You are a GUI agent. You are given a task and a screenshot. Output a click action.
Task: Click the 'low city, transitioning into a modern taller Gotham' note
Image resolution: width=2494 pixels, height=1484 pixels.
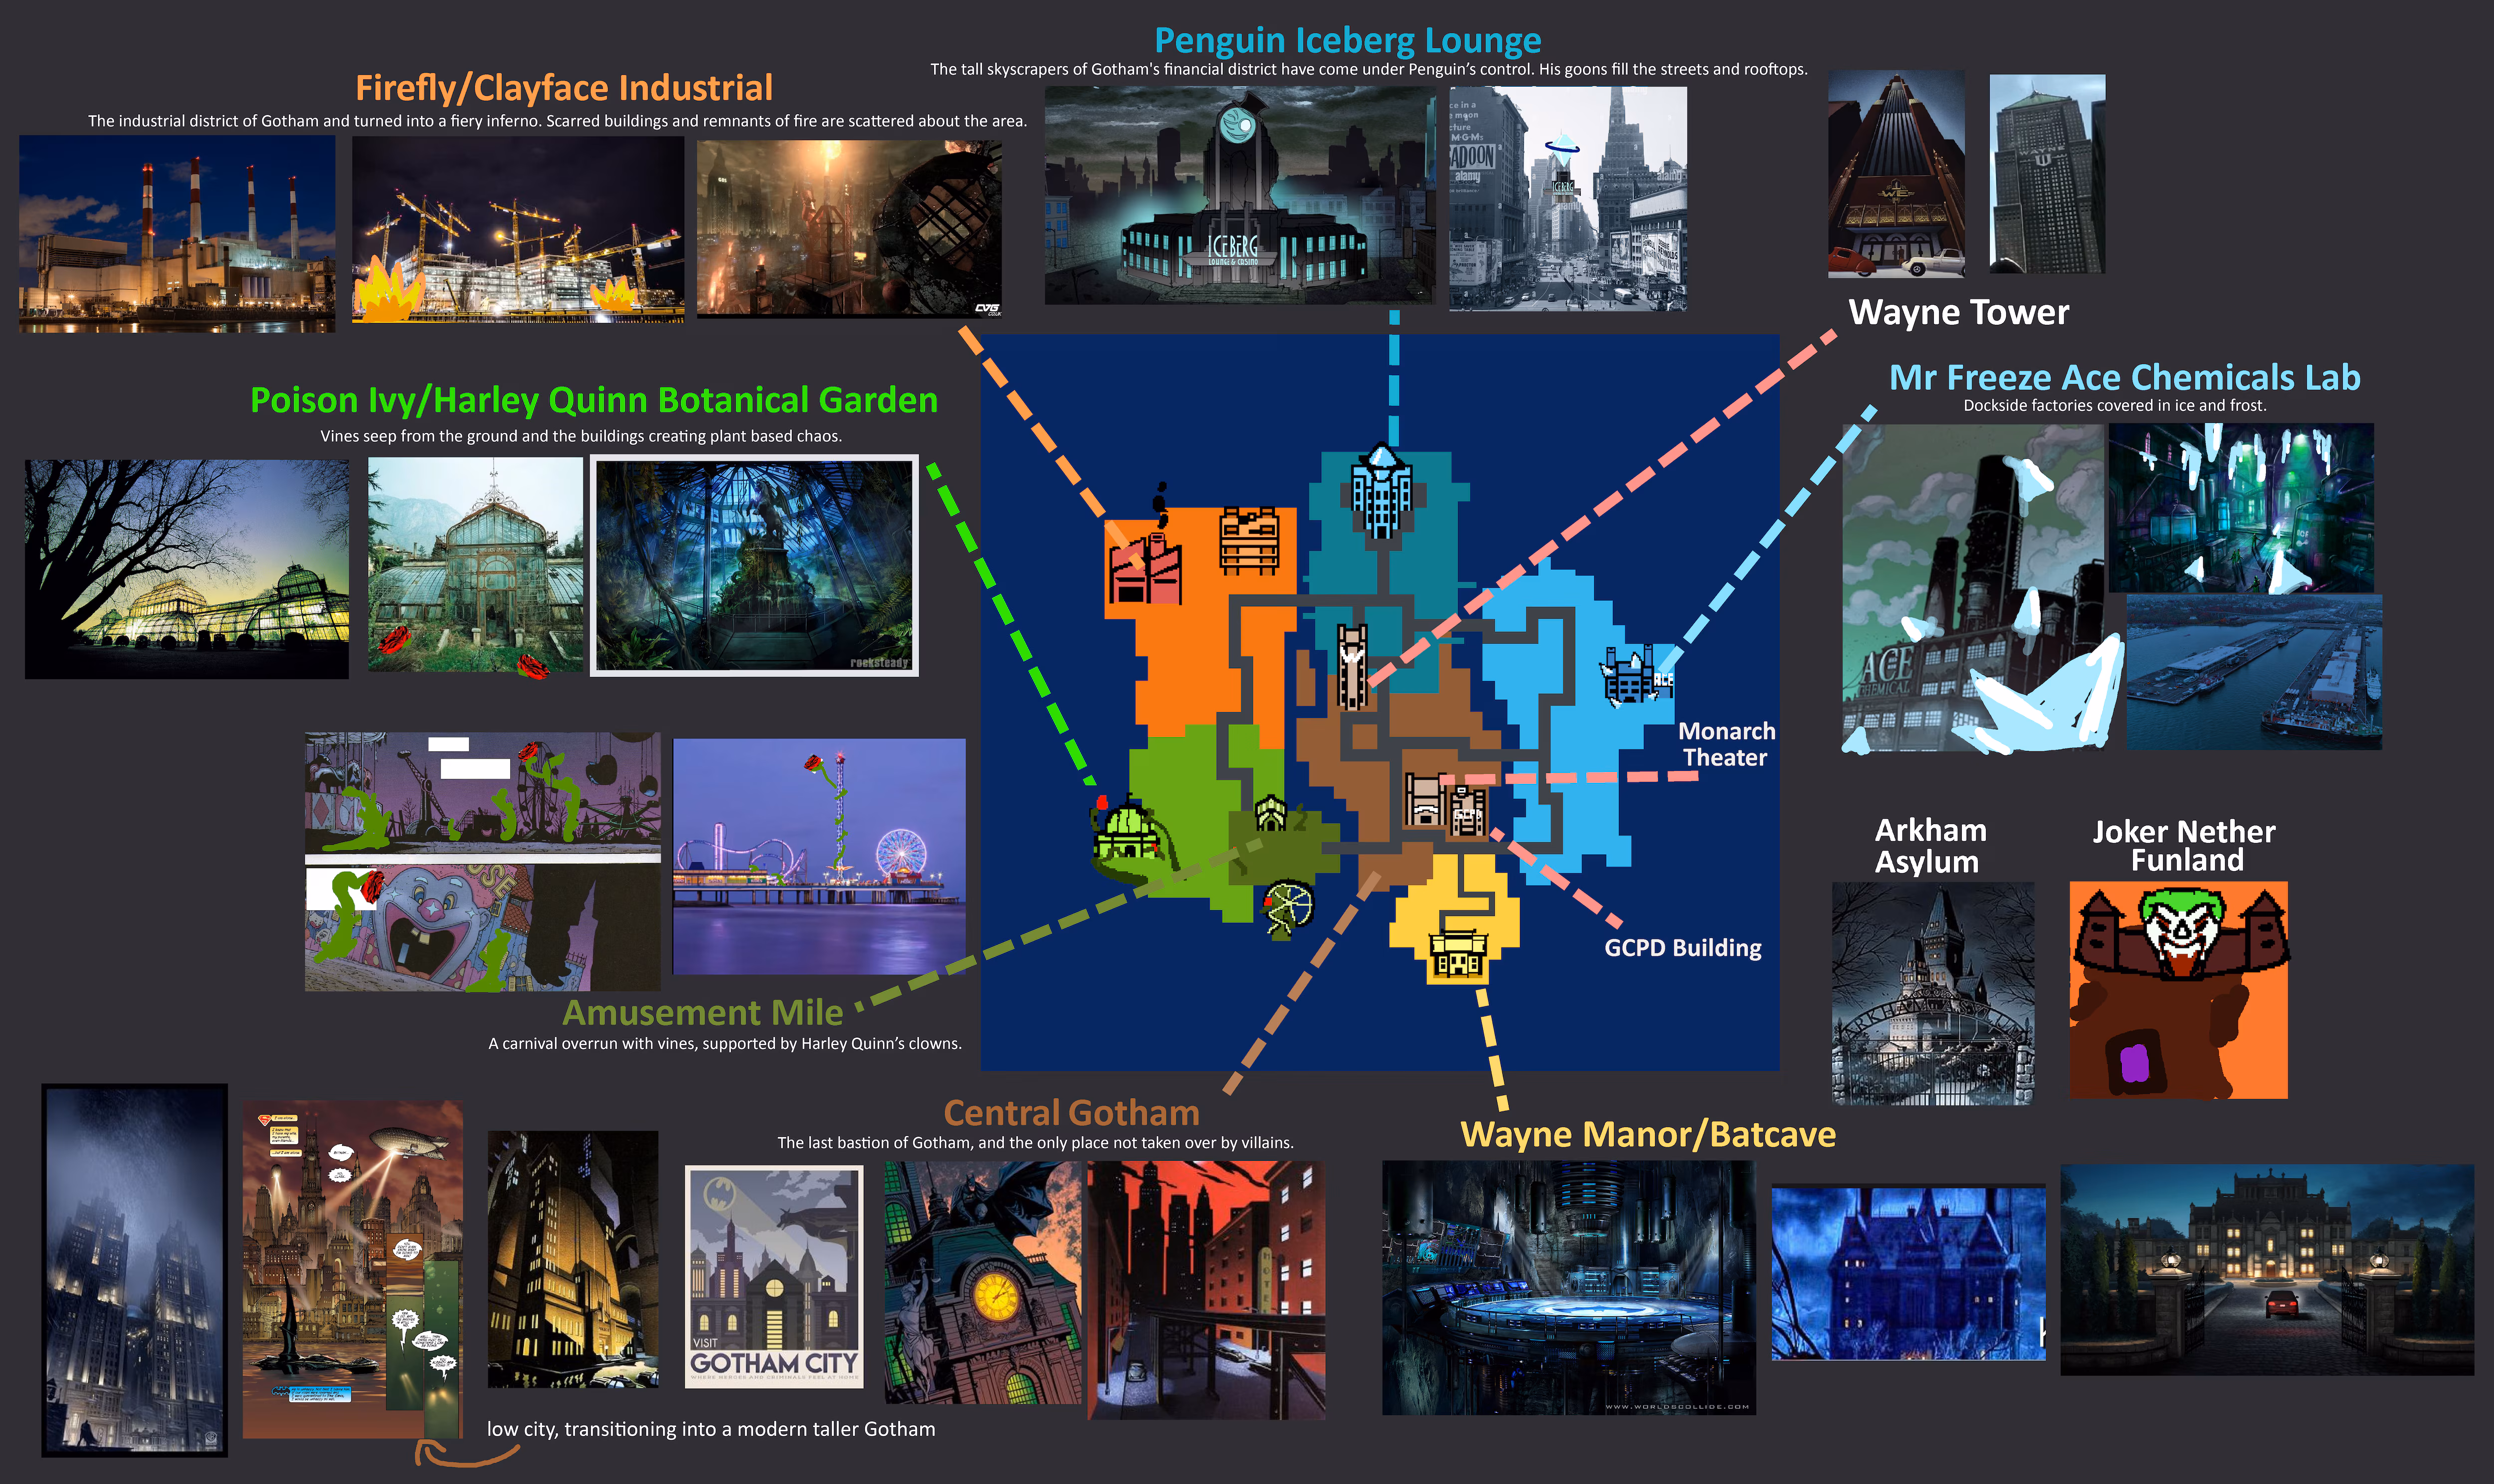[x=711, y=1429]
